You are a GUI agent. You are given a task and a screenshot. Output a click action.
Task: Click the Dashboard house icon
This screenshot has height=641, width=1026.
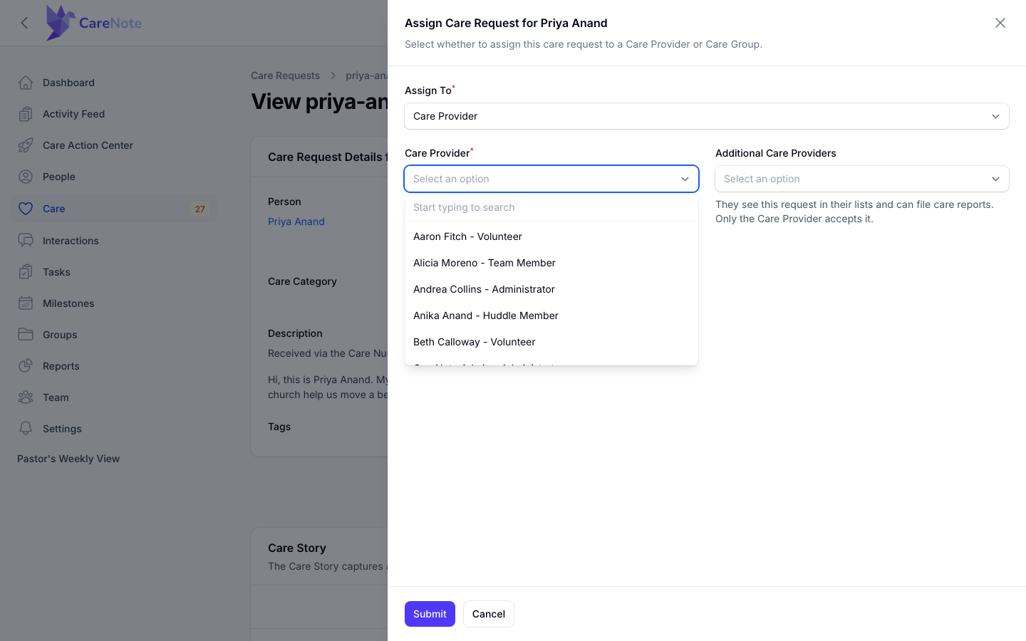26,83
